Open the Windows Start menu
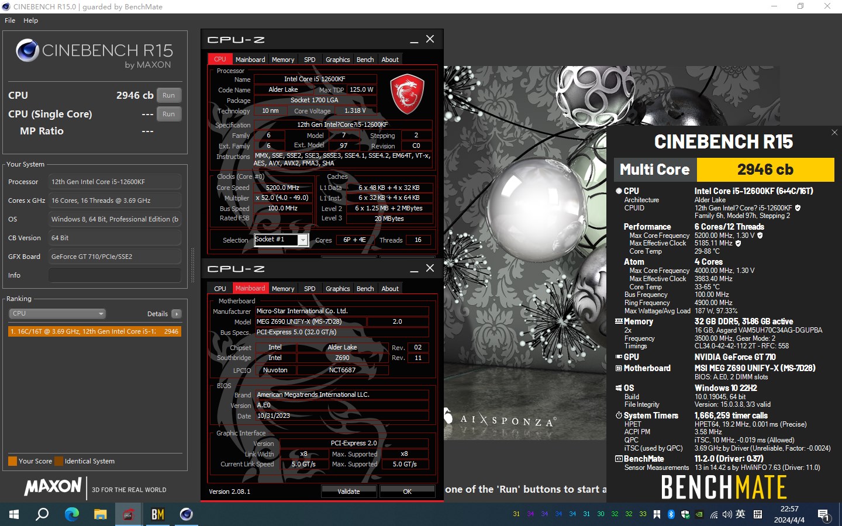Image resolution: width=842 pixels, height=526 pixels. (14, 514)
